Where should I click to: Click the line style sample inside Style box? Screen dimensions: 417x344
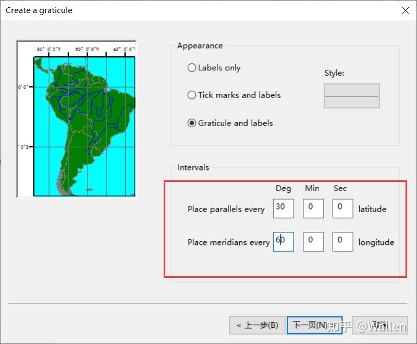pos(351,96)
